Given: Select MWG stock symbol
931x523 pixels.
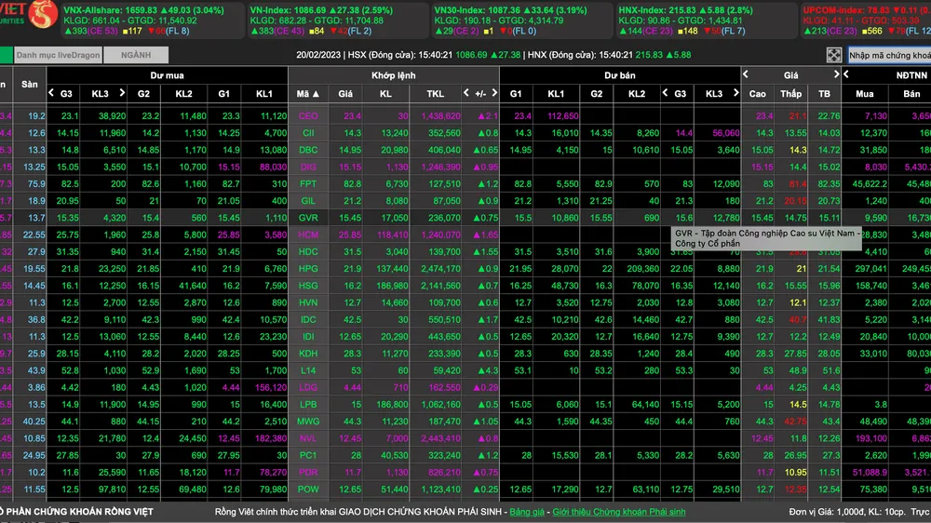Looking at the screenshot, I should (x=308, y=422).
